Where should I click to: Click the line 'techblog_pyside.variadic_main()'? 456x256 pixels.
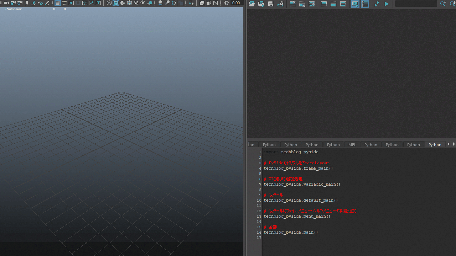tap(302, 184)
